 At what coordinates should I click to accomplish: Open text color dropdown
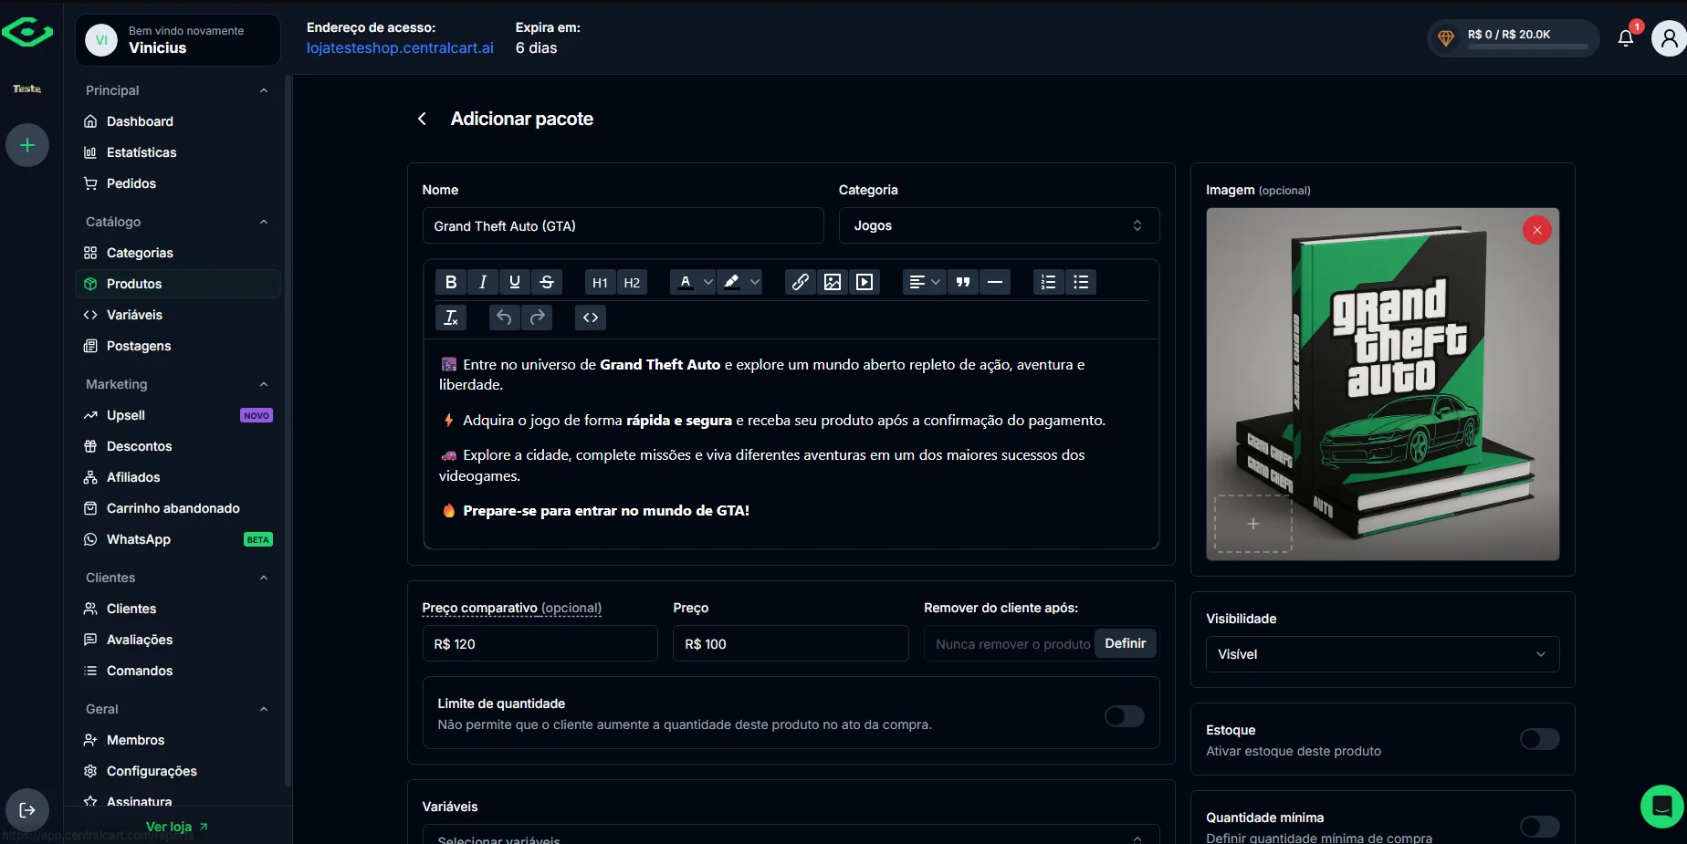(692, 282)
